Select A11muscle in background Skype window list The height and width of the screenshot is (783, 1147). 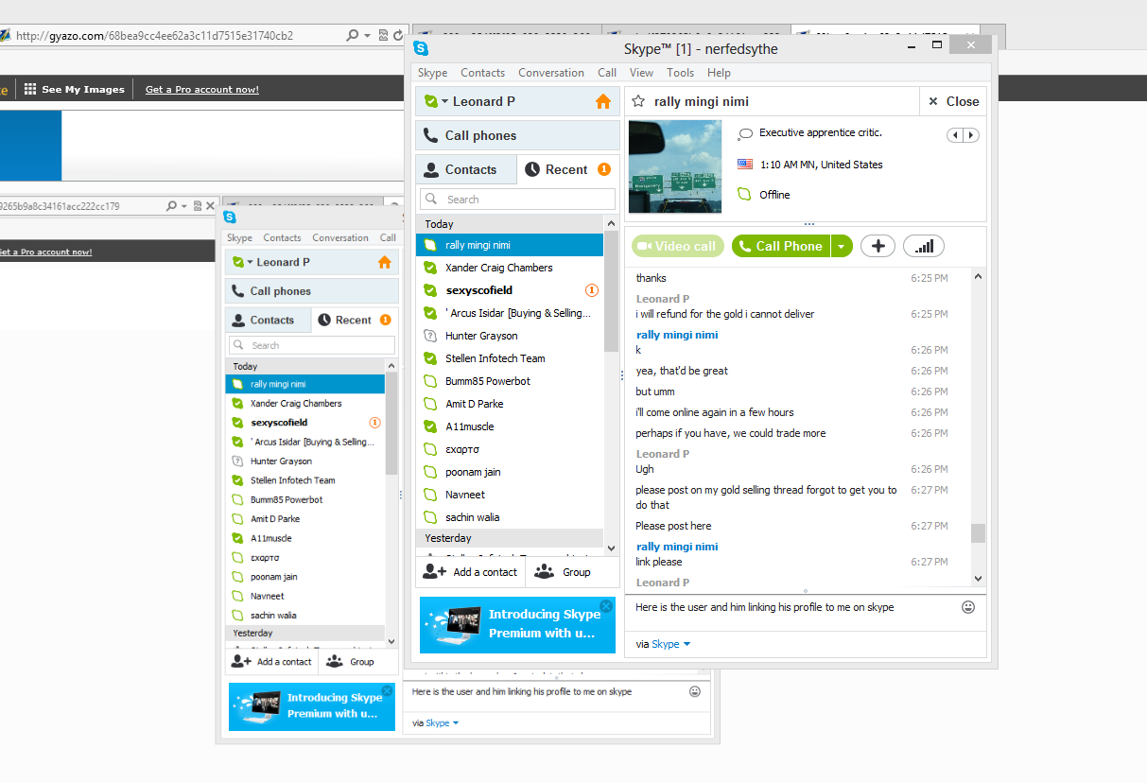[x=305, y=538]
